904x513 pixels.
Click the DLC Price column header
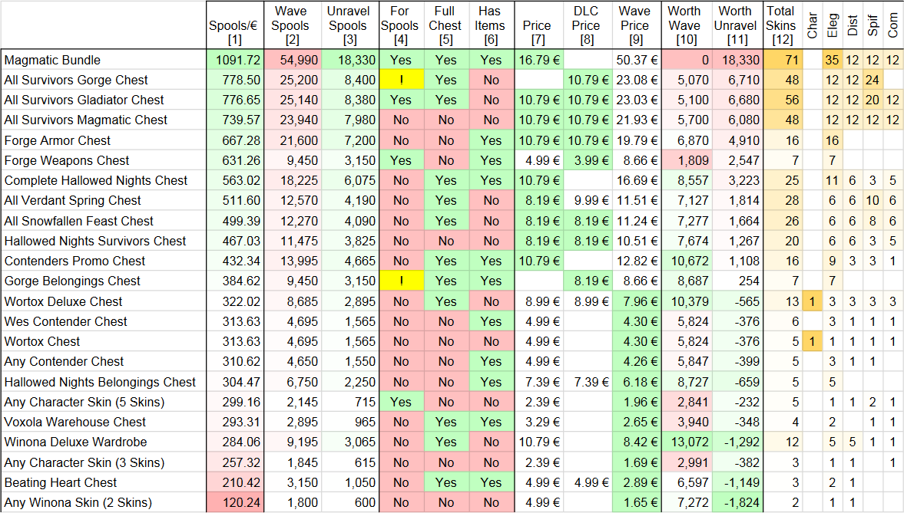(x=587, y=25)
